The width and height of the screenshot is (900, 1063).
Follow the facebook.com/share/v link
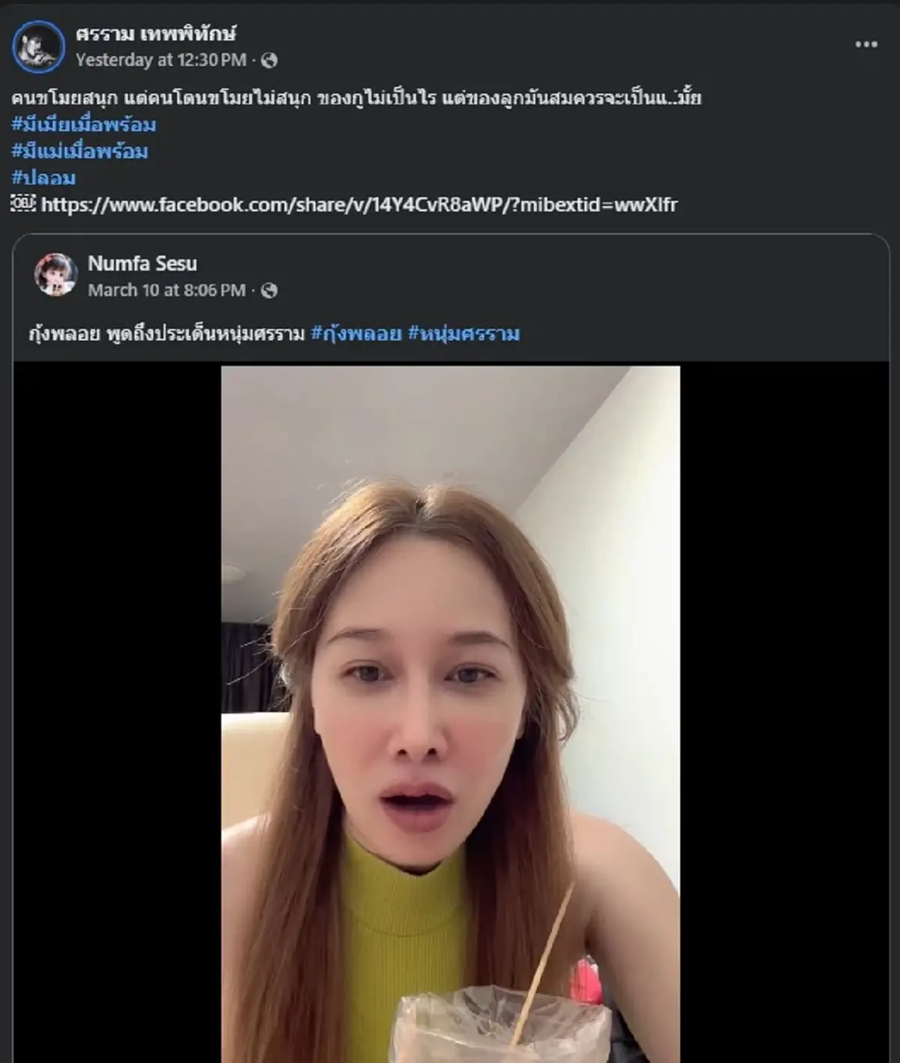click(x=359, y=205)
